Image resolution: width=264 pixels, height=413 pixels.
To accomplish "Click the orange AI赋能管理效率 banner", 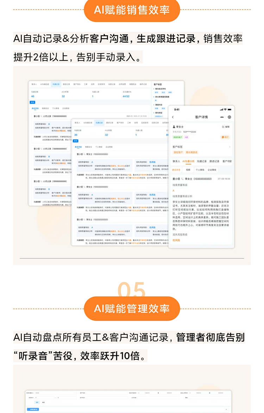I will 132,308.
